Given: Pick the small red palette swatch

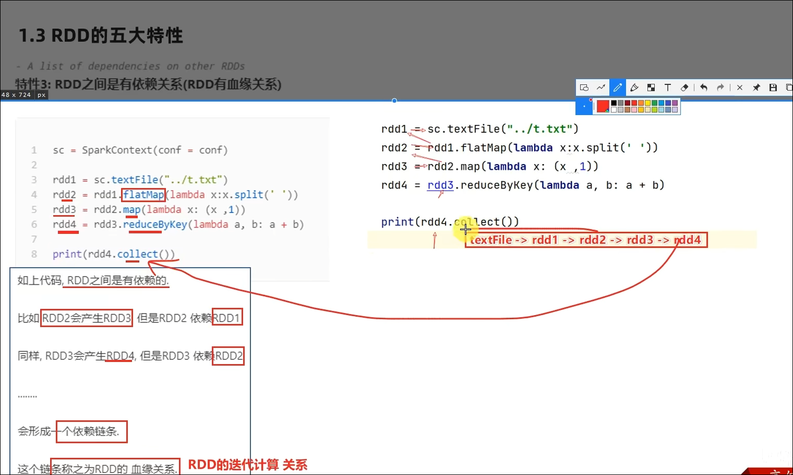Looking at the screenshot, I should pyautogui.click(x=634, y=103).
